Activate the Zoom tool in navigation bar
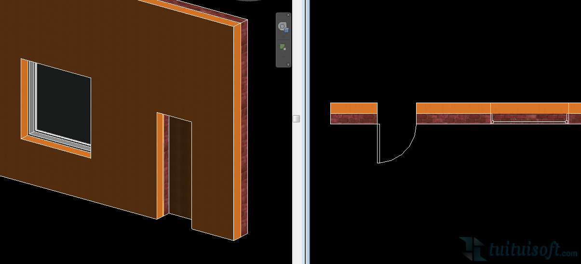This screenshot has width=581, height=264. 284,47
